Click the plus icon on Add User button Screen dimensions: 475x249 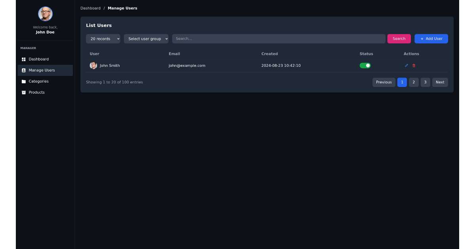(x=422, y=39)
